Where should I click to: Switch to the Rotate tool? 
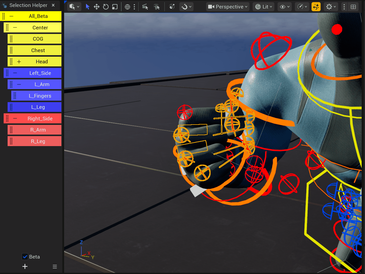(x=106, y=7)
